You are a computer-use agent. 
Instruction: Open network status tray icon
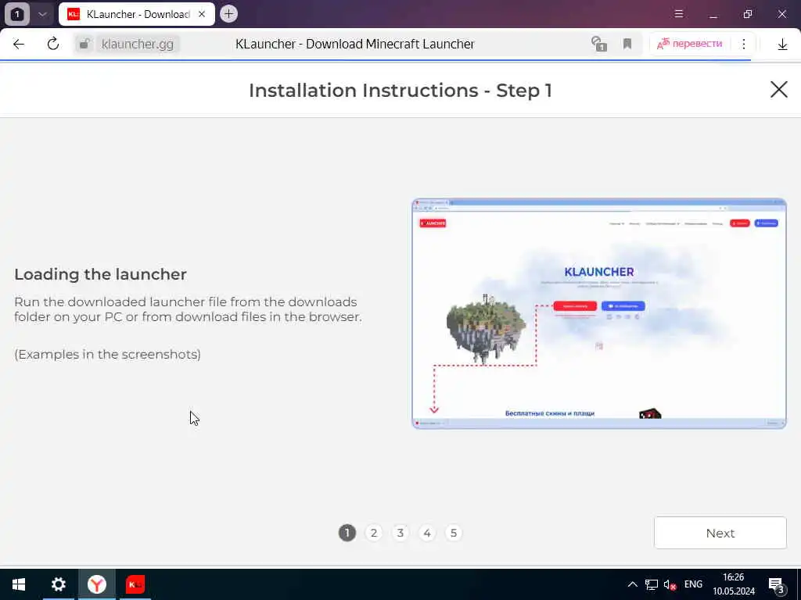coord(652,584)
